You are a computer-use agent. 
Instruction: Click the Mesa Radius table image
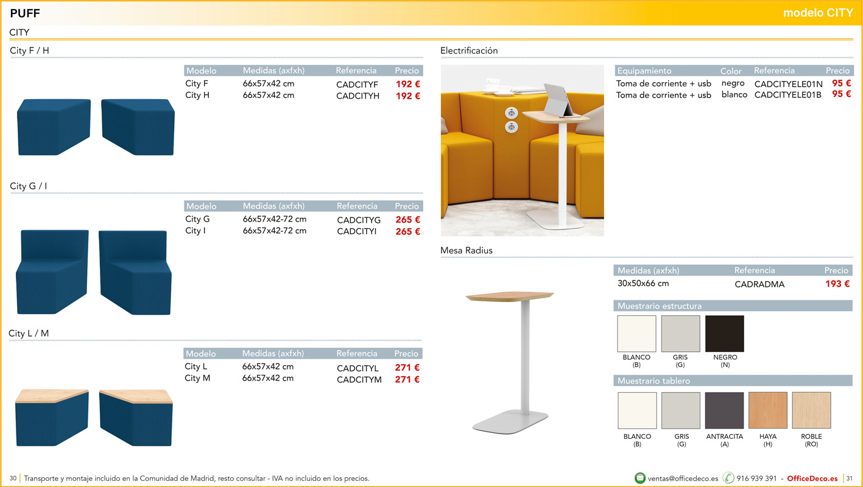click(x=510, y=363)
